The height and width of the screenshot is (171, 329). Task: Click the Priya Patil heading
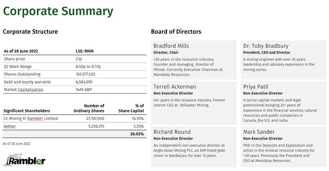coord(255,87)
